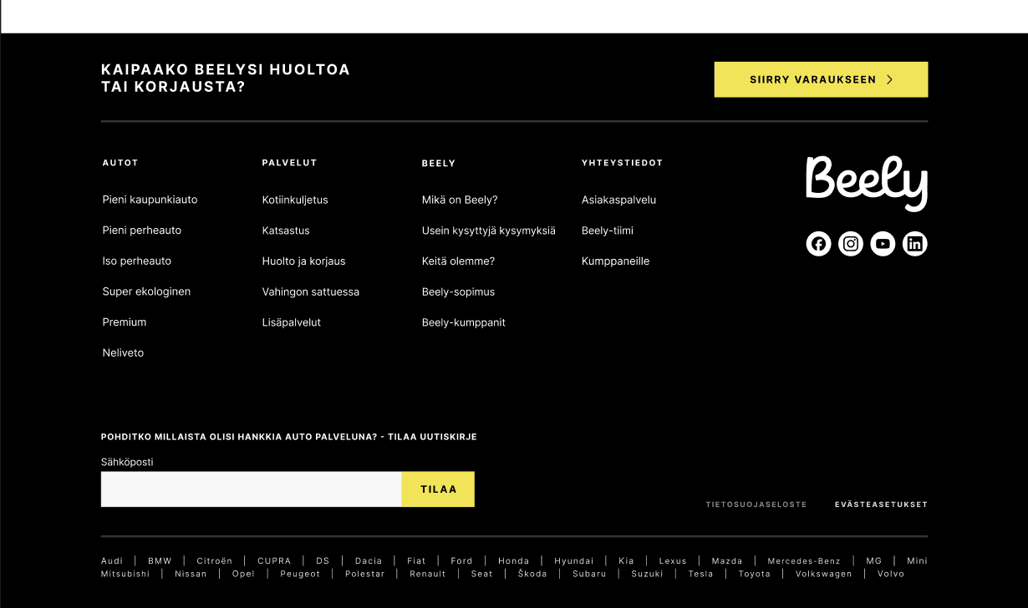Select Fiat brand link

(416, 561)
